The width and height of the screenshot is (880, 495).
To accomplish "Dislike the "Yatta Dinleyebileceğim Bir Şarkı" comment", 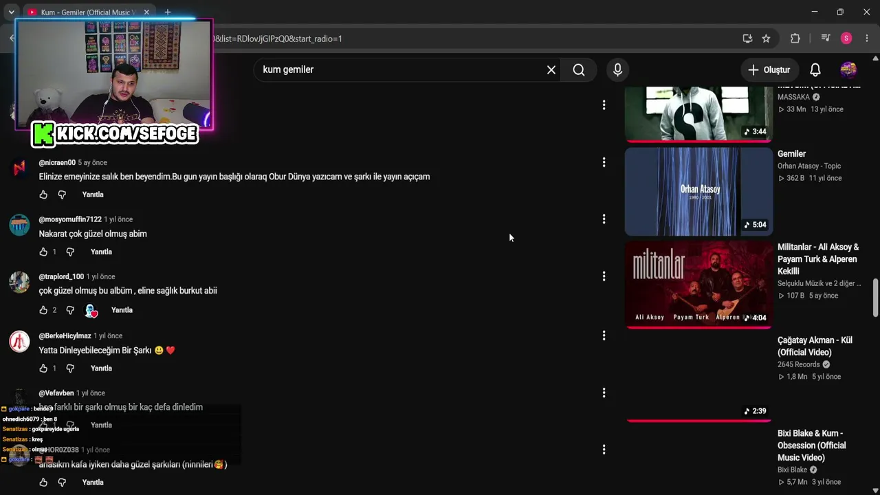I will [x=70, y=368].
